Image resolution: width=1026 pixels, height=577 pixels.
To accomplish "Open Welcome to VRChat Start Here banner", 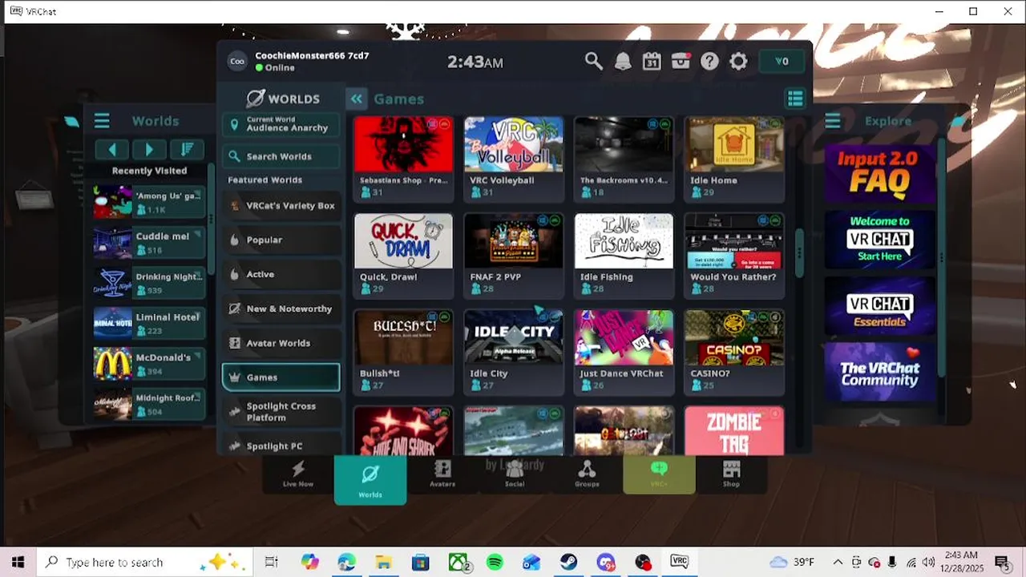I will tap(879, 239).
